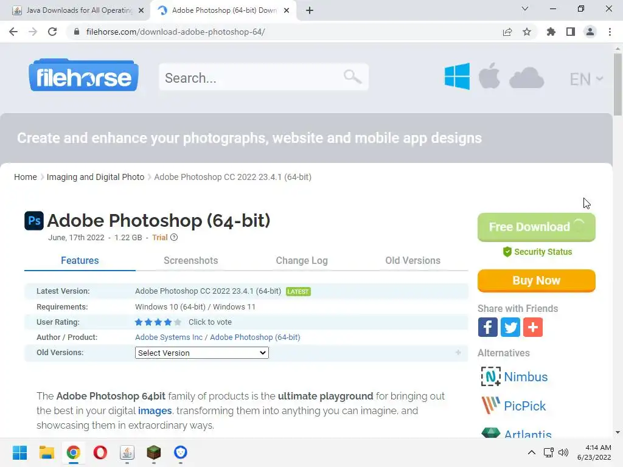623x467 pixels.
Task: Open the Chrome three-dot menu
Action: 610,32
